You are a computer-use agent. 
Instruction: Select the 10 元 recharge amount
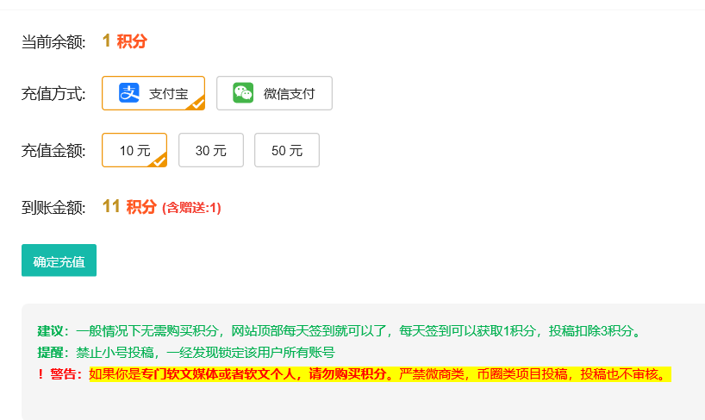click(134, 150)
